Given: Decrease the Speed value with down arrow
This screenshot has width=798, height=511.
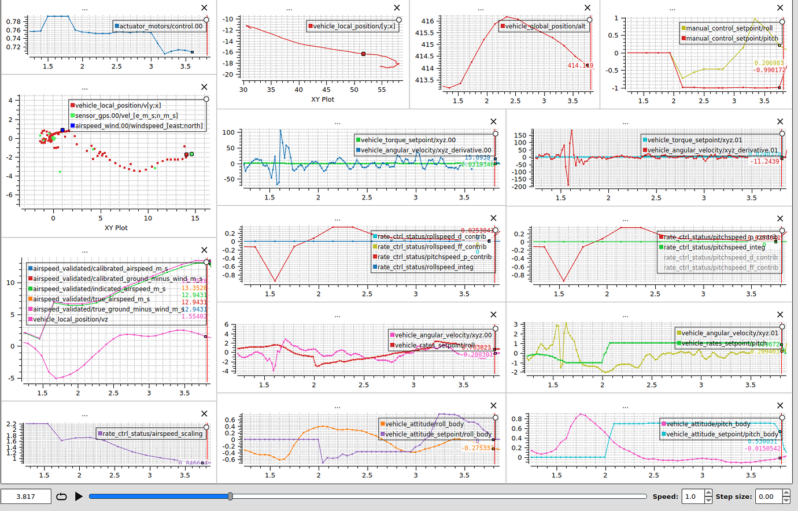Looking at the screenshot, I should tap(708, 499).
